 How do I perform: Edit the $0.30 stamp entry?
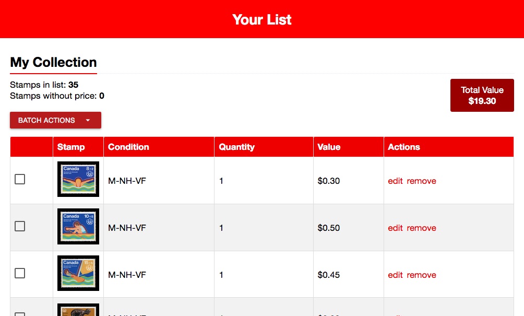pos(395,181)
